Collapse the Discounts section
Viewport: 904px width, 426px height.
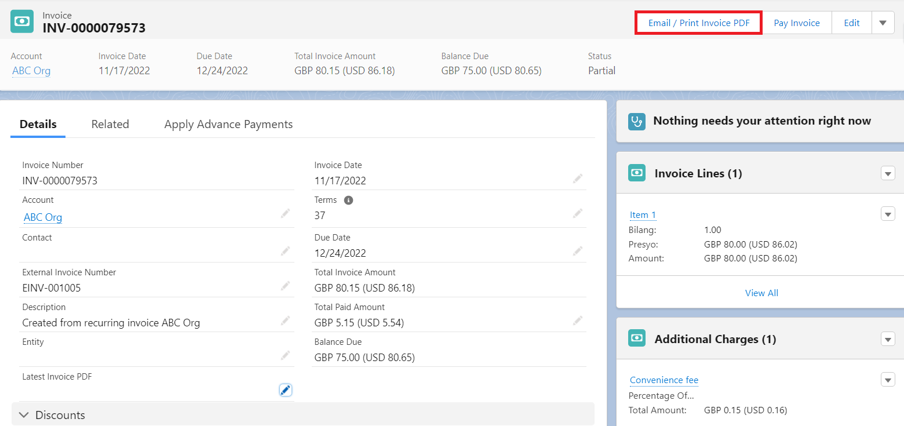[x=24, y=415]
